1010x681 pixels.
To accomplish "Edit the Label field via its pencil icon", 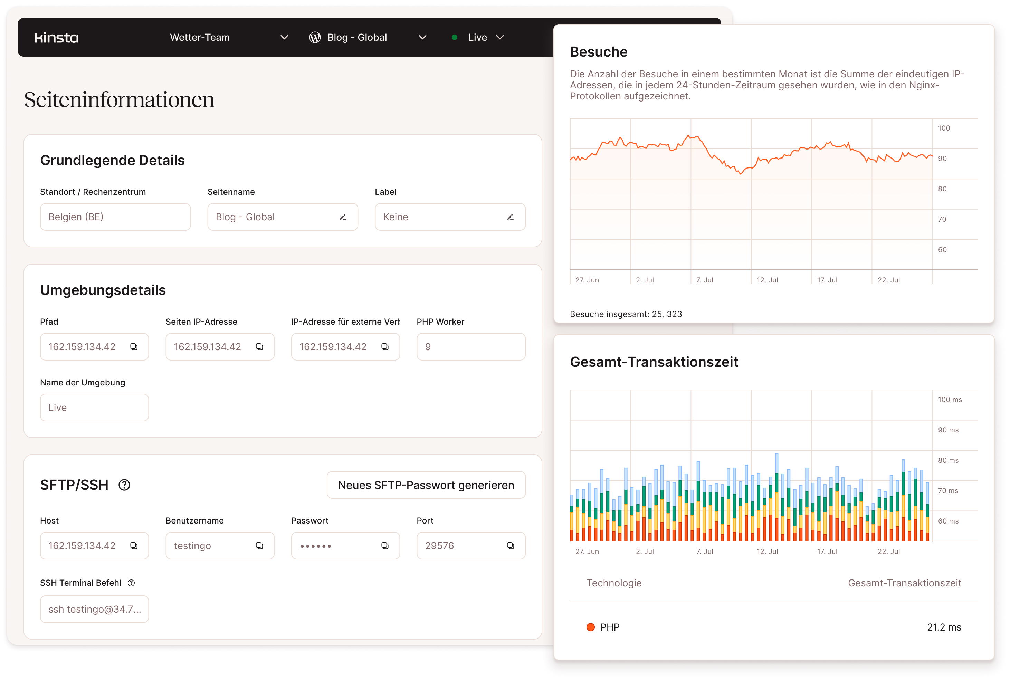I will click(511, 217).
